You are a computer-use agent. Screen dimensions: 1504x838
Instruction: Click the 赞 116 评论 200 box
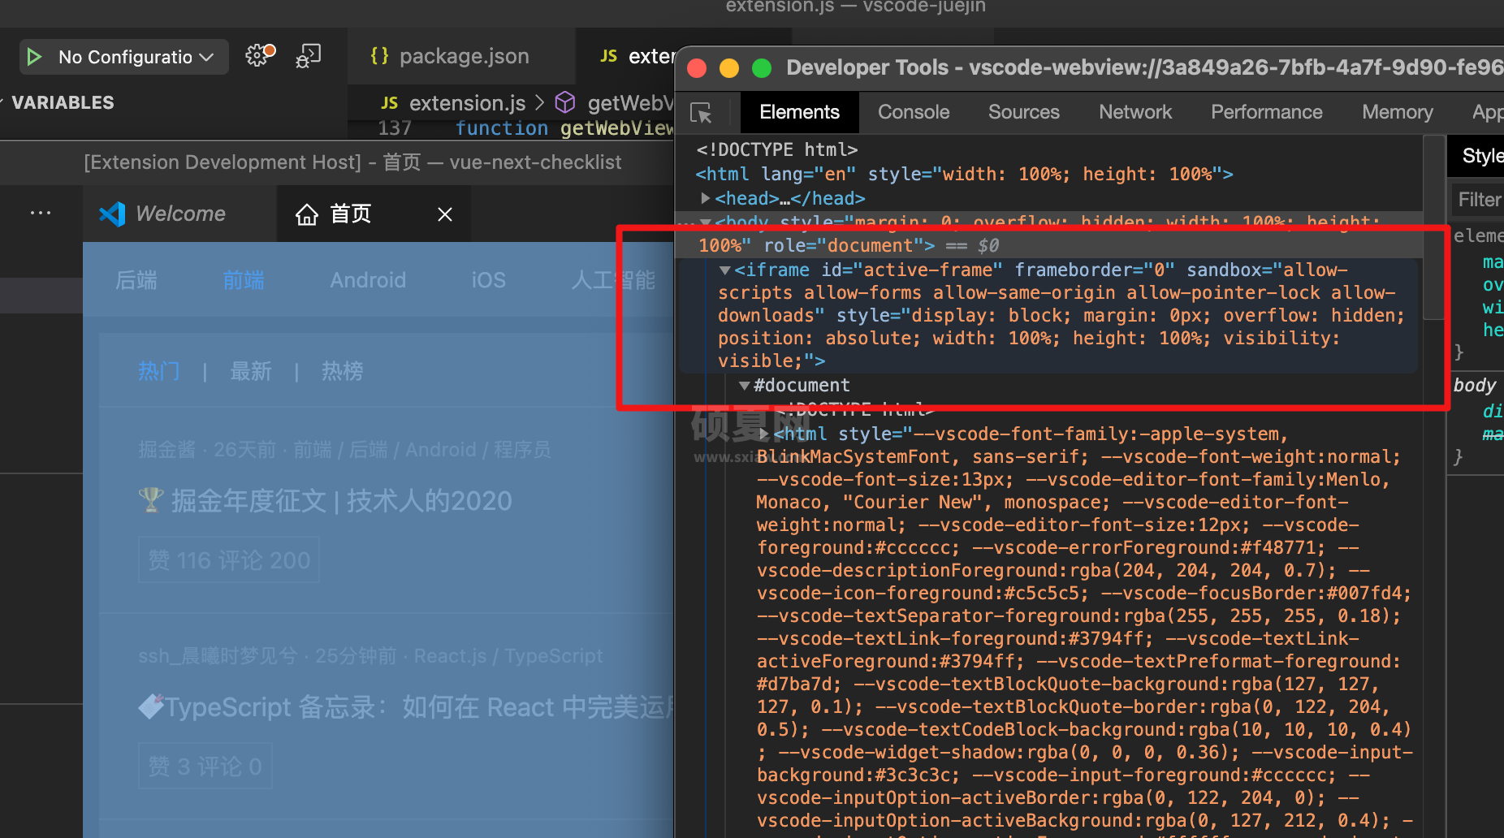[x=229, y=559]
